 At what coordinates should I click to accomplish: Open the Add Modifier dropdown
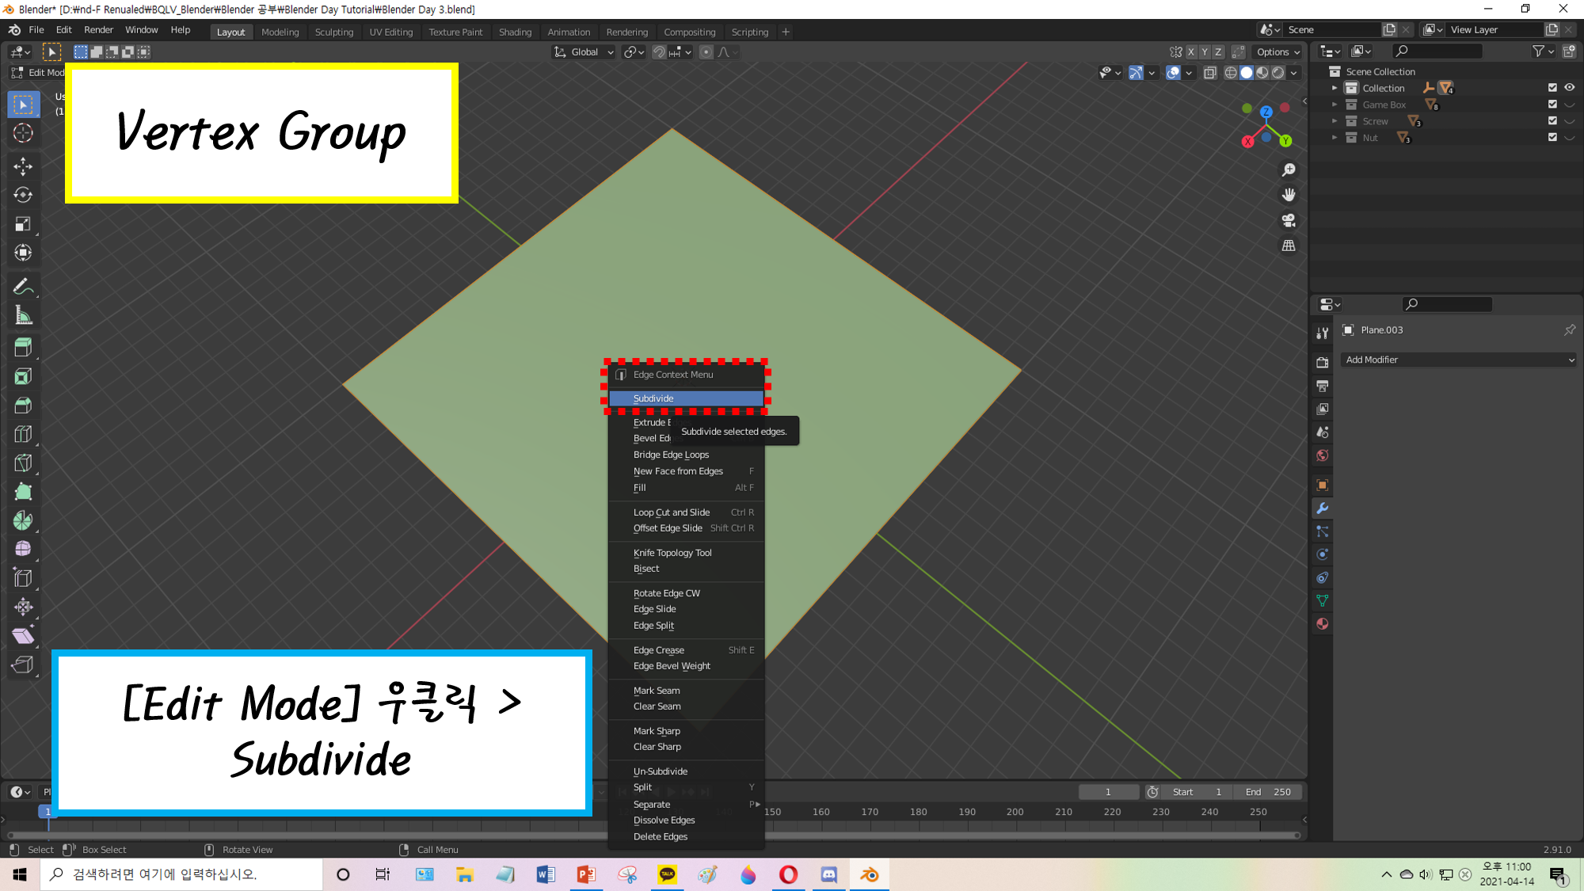(x=1459, y=360)
